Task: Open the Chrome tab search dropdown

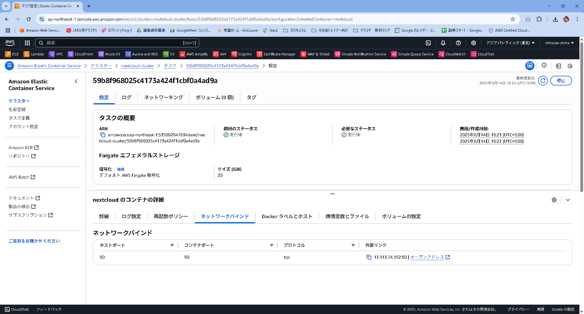Action: coord(6,6)
